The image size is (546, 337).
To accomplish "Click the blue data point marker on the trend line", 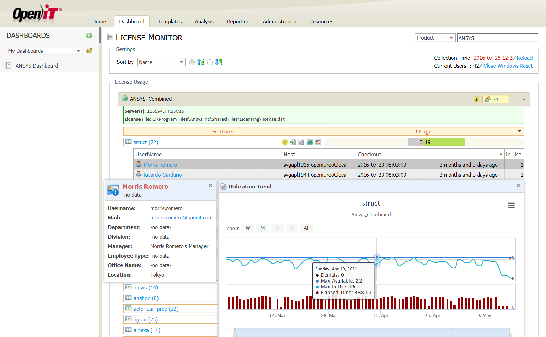I will pyautogui.click(x=377, y=257).
